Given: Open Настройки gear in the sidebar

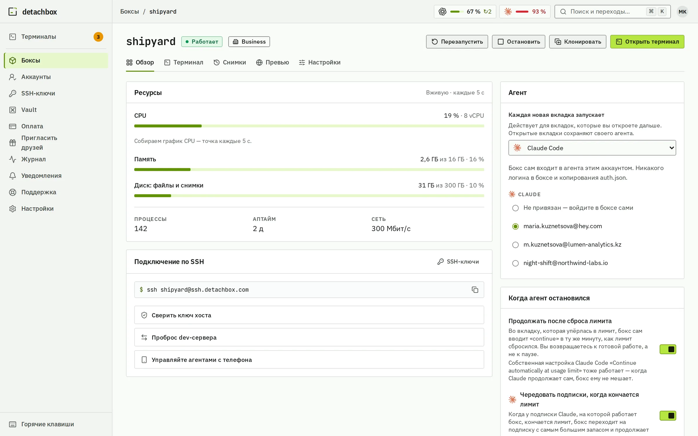Looking at the screenshot, I should (56, 209).
